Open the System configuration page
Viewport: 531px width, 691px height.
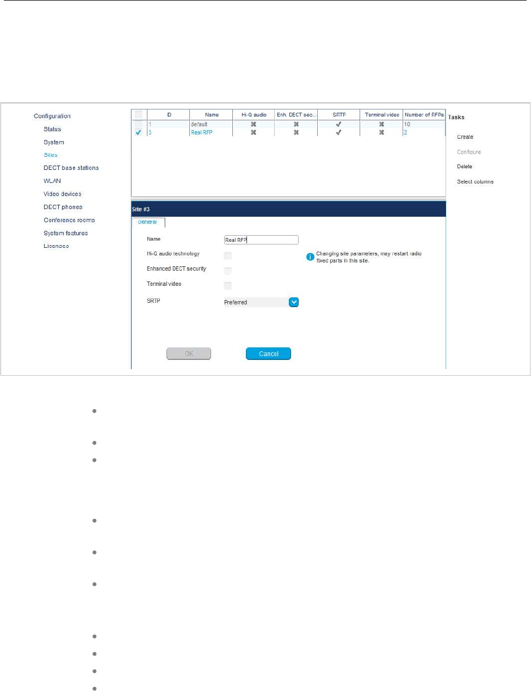pyautogui.click(x=54, y=142)
